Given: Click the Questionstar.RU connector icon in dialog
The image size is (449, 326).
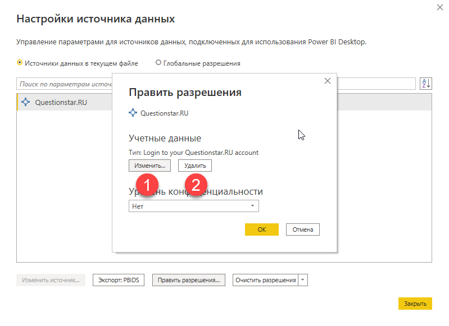Looking at the screenshot, I should tap(133, 113).
